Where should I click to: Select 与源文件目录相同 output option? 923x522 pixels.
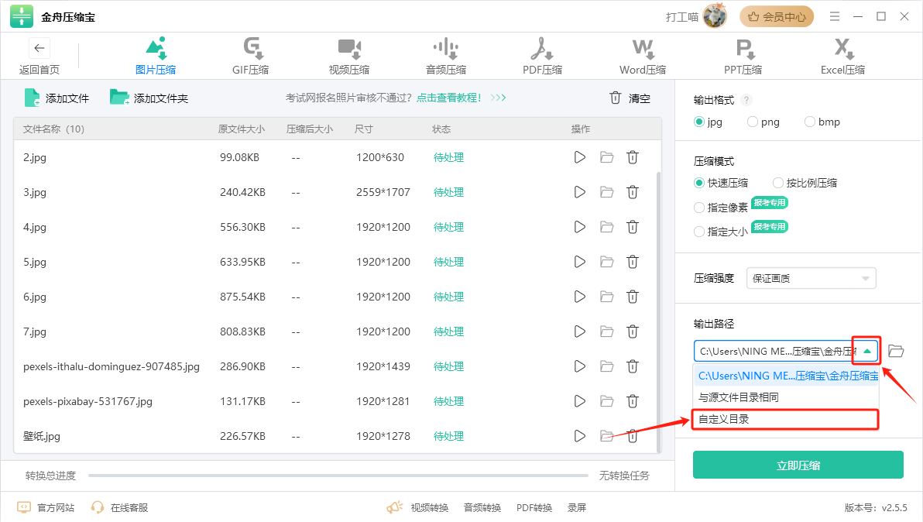786,397
